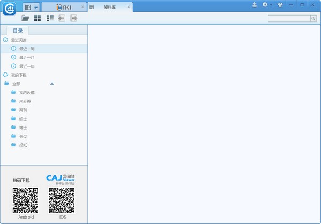
Task: Open the skin shirt icon
Action: tap(280, 5)
